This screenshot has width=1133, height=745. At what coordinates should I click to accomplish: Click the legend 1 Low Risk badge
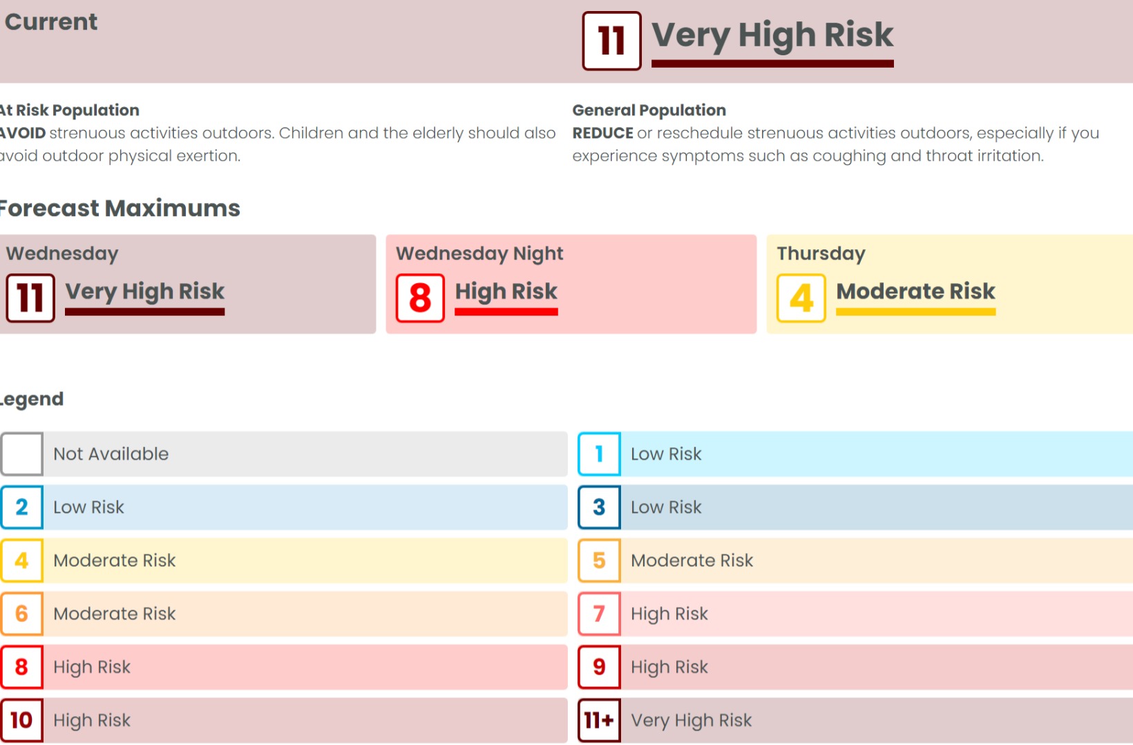click(x=599, y=454)
